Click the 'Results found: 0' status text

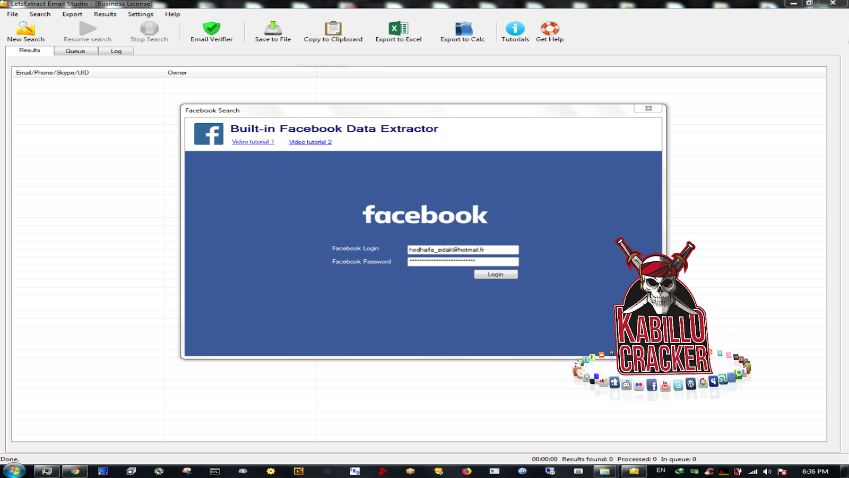coord(587,459)
